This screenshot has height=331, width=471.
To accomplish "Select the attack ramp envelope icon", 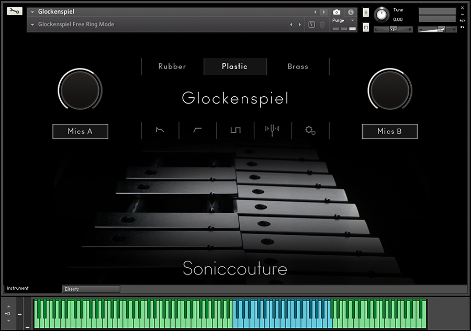I will 197,131.
